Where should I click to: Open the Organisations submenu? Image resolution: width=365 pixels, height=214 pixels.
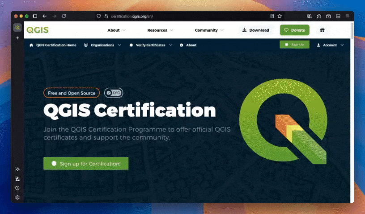[102, 45]
